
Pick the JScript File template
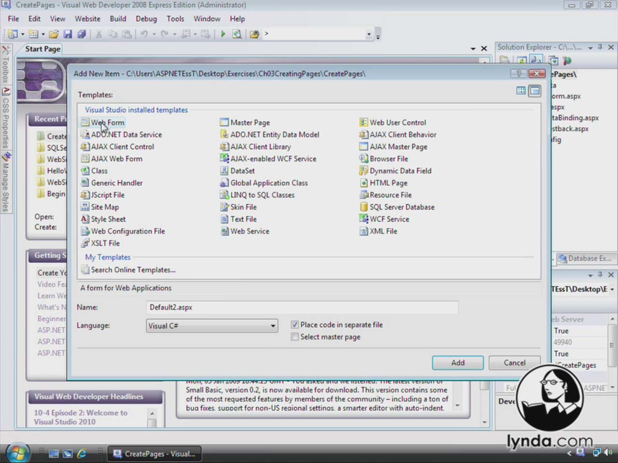pos(103,195)
